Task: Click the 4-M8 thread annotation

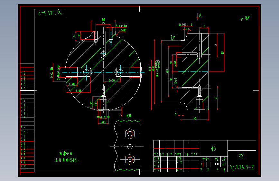Action: 175,64
